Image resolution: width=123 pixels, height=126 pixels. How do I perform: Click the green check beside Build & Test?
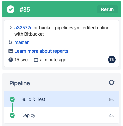tap(12, 99)
